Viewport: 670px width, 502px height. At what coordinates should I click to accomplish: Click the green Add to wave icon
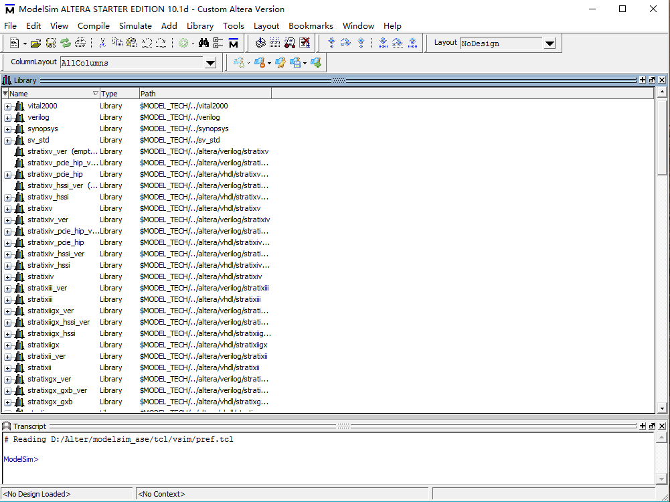coord(184,43)
